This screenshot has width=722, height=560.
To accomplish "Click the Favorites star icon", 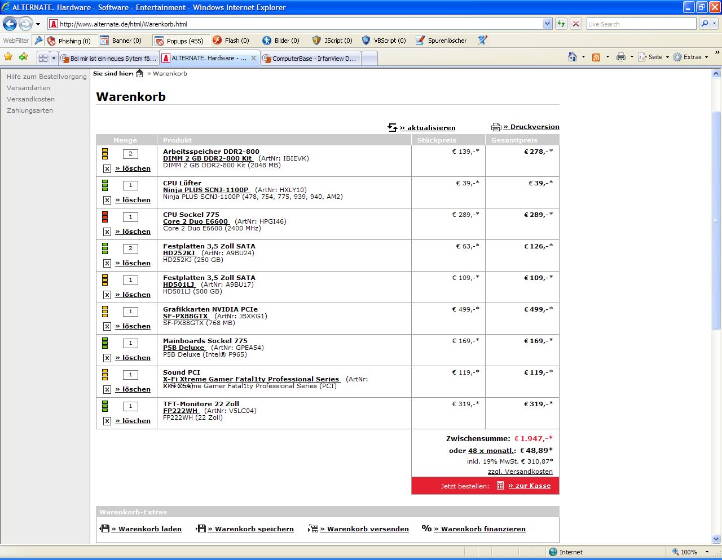I will tap(8, 57).
